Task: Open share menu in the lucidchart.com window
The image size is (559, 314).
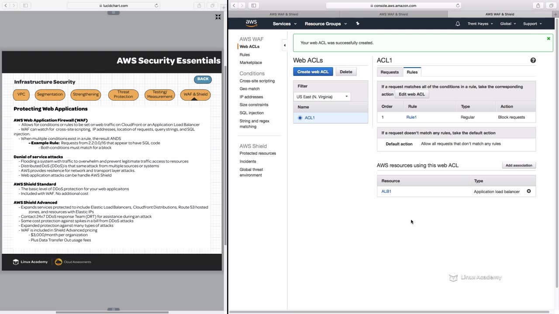Action: tap(199, 6)
